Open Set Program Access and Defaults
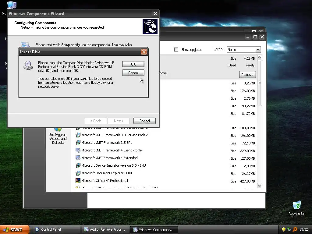 58,136
